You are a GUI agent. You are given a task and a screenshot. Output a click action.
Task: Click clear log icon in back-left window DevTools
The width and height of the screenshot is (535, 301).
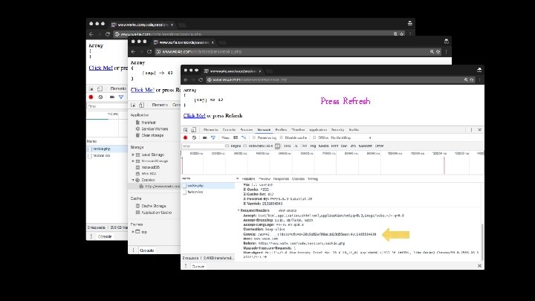(100, 97)
